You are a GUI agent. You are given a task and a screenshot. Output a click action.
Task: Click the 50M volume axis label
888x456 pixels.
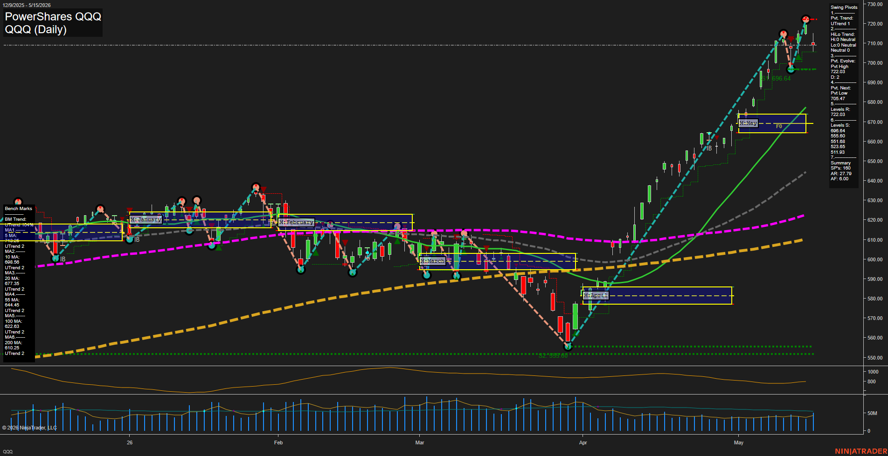[872, 413]
